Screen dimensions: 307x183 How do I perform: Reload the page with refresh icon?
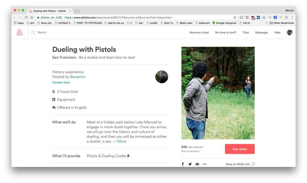point(26,18)
